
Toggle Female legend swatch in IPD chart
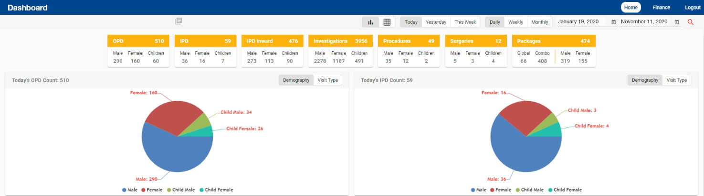(x=492, y=190)
